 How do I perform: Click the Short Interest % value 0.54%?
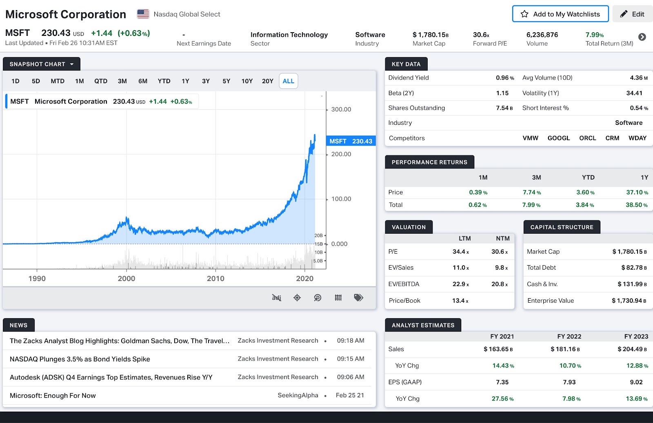pos(639,108)
